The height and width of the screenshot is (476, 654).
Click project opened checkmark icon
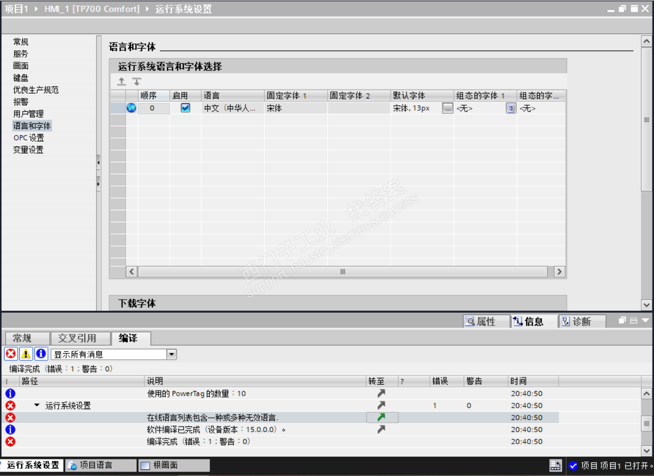pos(573,465)
